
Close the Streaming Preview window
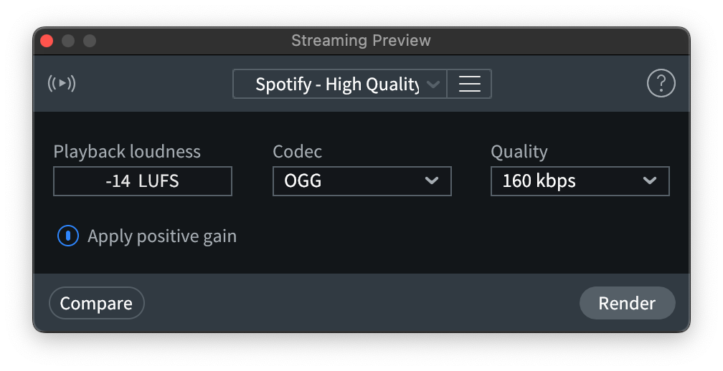pos(47,41)
